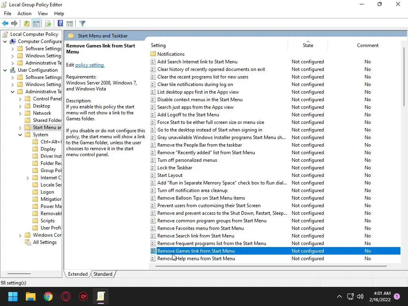
Task: Collapse User Configuration's Administrative Templates node
Action: click(x=12, y=92)
